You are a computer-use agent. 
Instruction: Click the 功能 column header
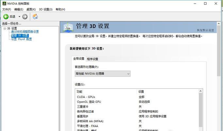(x=106, y=92)
